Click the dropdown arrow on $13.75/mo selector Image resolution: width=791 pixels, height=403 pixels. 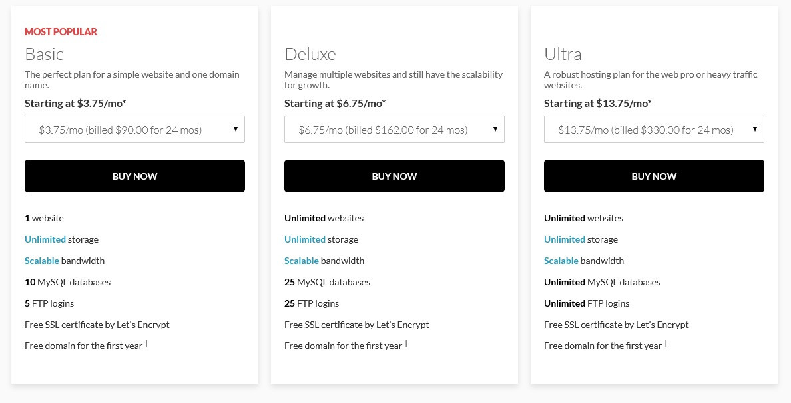tap(754, 129)
